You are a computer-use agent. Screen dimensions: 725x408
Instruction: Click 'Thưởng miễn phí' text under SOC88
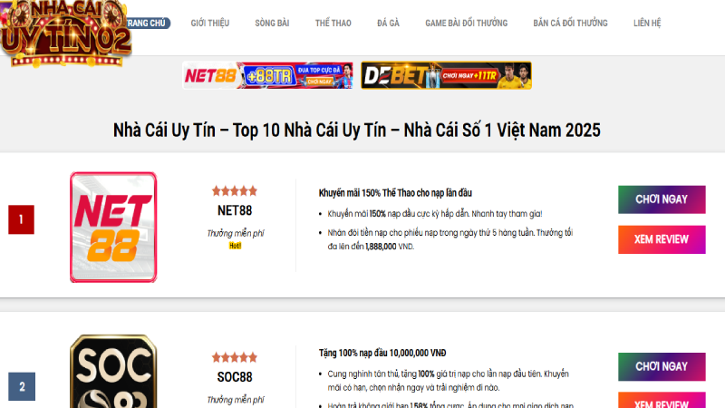pos(235,400)
